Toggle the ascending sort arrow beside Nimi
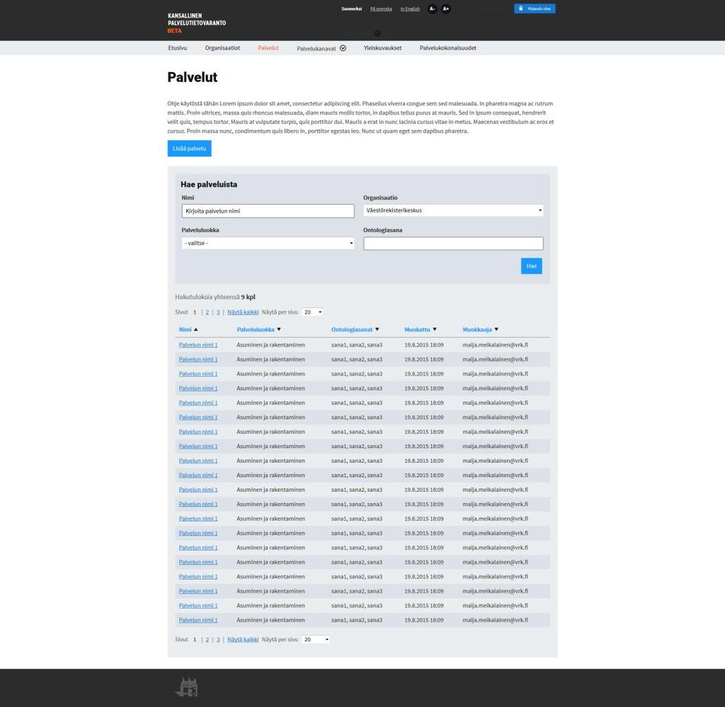This screenshot has width=725, height=707. pos(195,330)
